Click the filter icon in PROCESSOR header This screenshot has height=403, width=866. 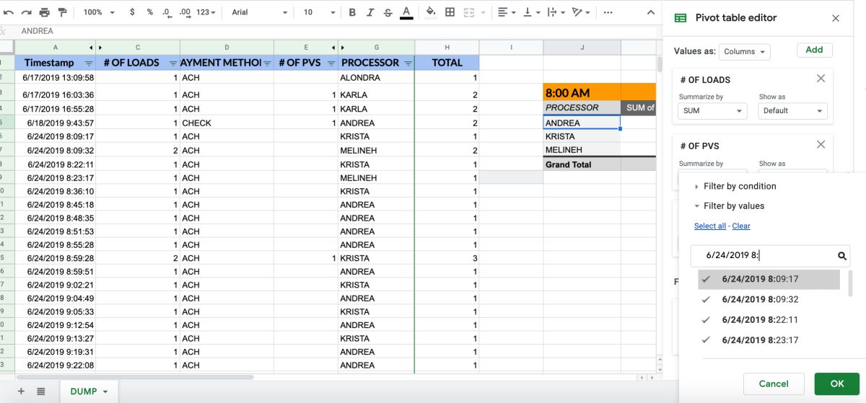[408, 63]
